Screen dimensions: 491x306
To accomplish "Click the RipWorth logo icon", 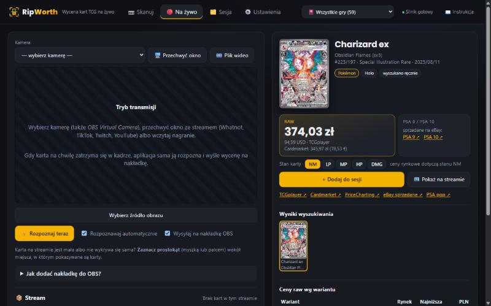I will [14, 12].
